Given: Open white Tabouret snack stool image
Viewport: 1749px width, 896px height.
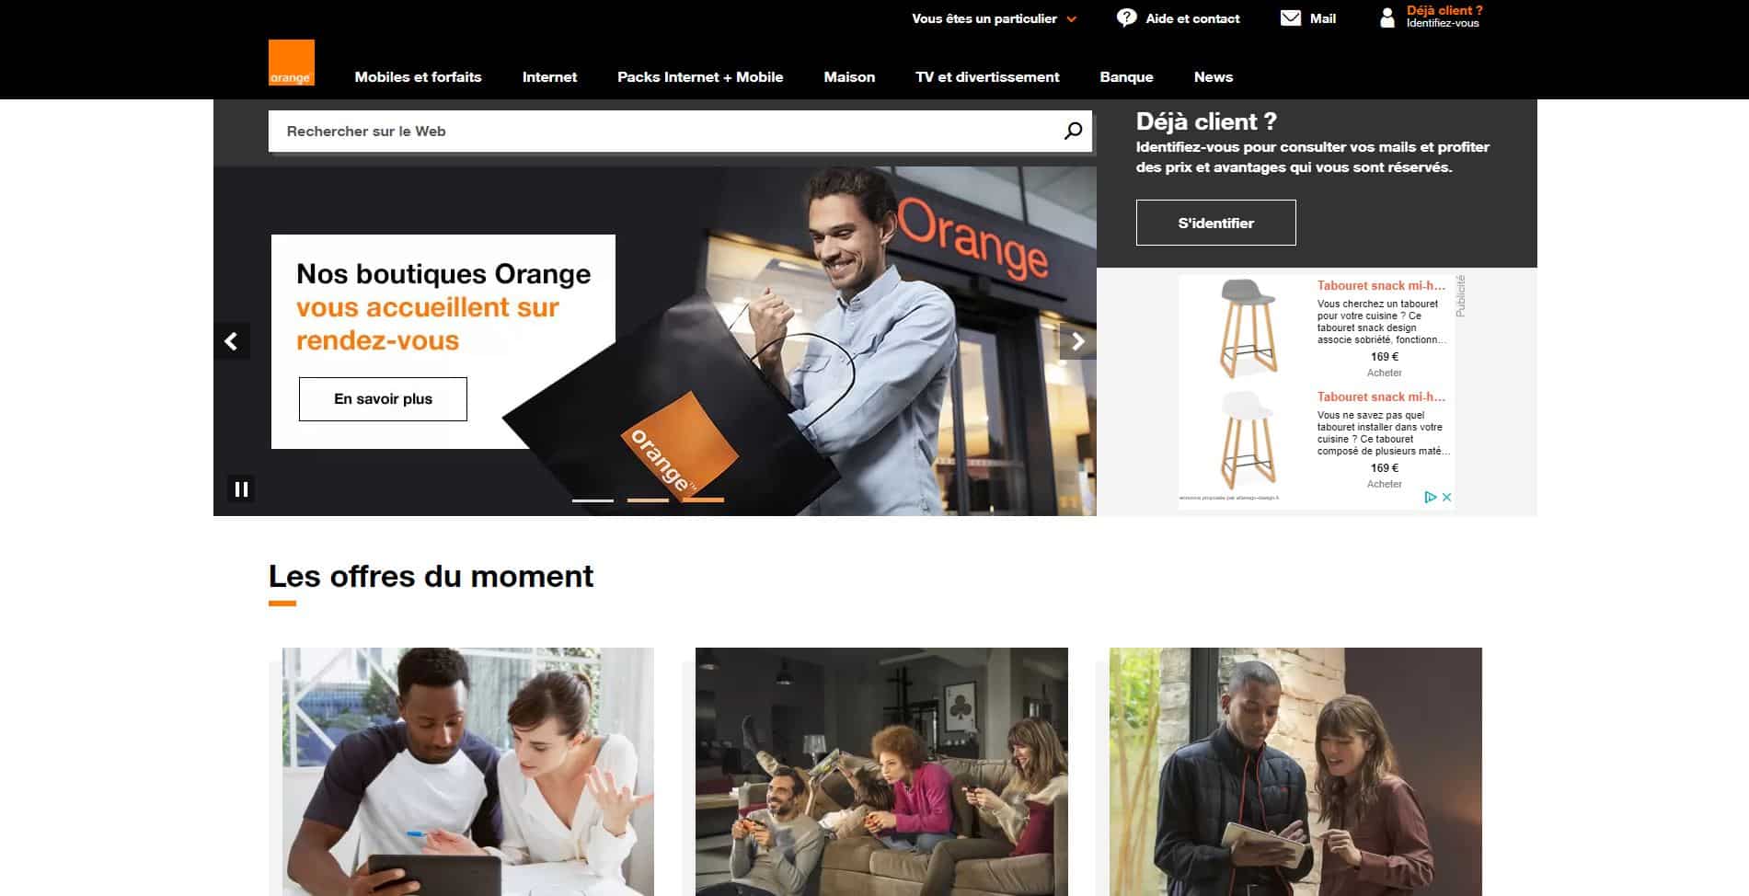Looking at the screenshot, I should [x=1247, y=440].
